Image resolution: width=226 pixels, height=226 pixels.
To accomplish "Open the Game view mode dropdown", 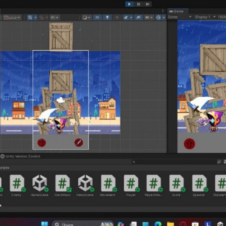I will [179, 17].
